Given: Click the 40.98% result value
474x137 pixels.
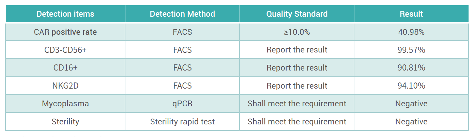Looking at the screenshot, I should (x=411, y=32).
